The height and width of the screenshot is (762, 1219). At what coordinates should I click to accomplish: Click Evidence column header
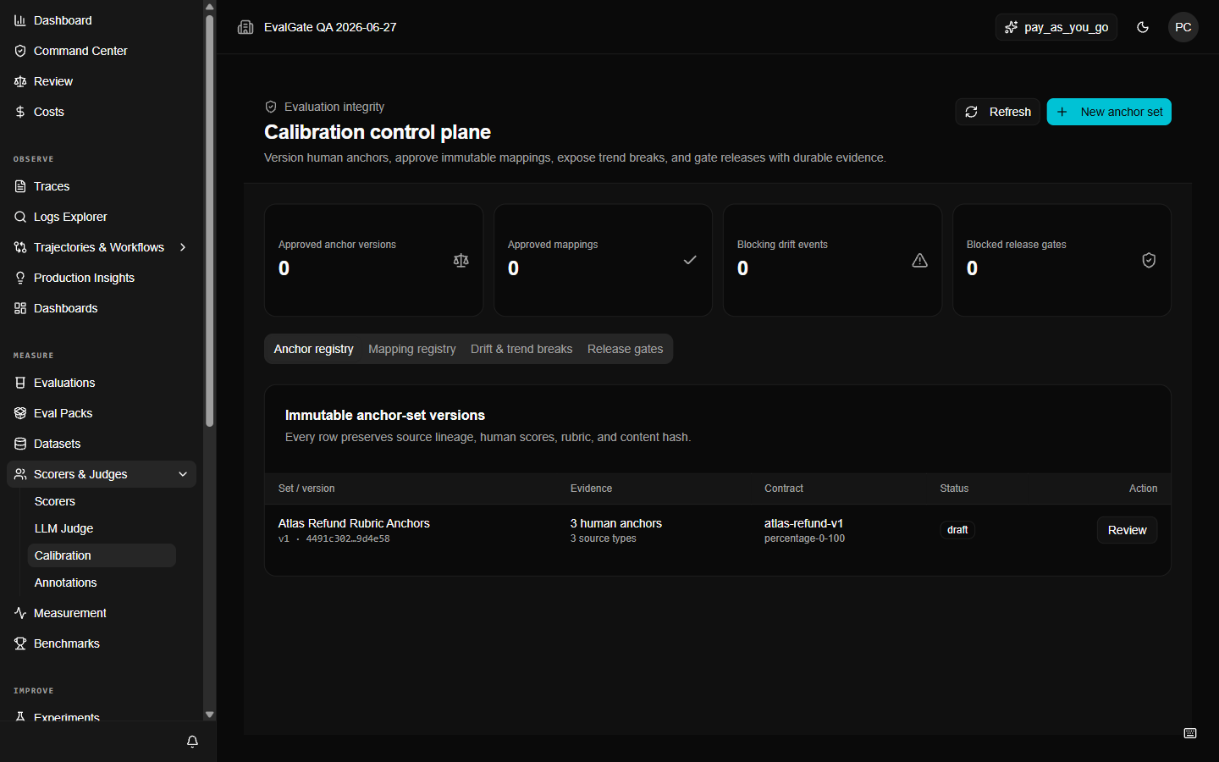coord(591,489)
